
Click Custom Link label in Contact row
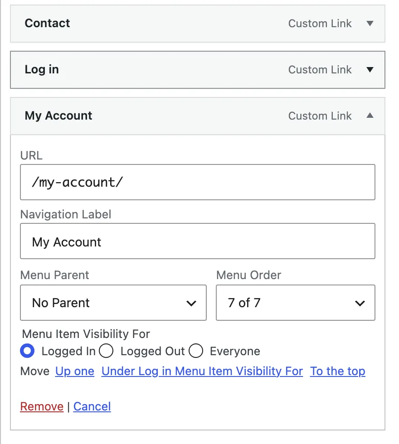pyautogui.click(x=320, y=24)
